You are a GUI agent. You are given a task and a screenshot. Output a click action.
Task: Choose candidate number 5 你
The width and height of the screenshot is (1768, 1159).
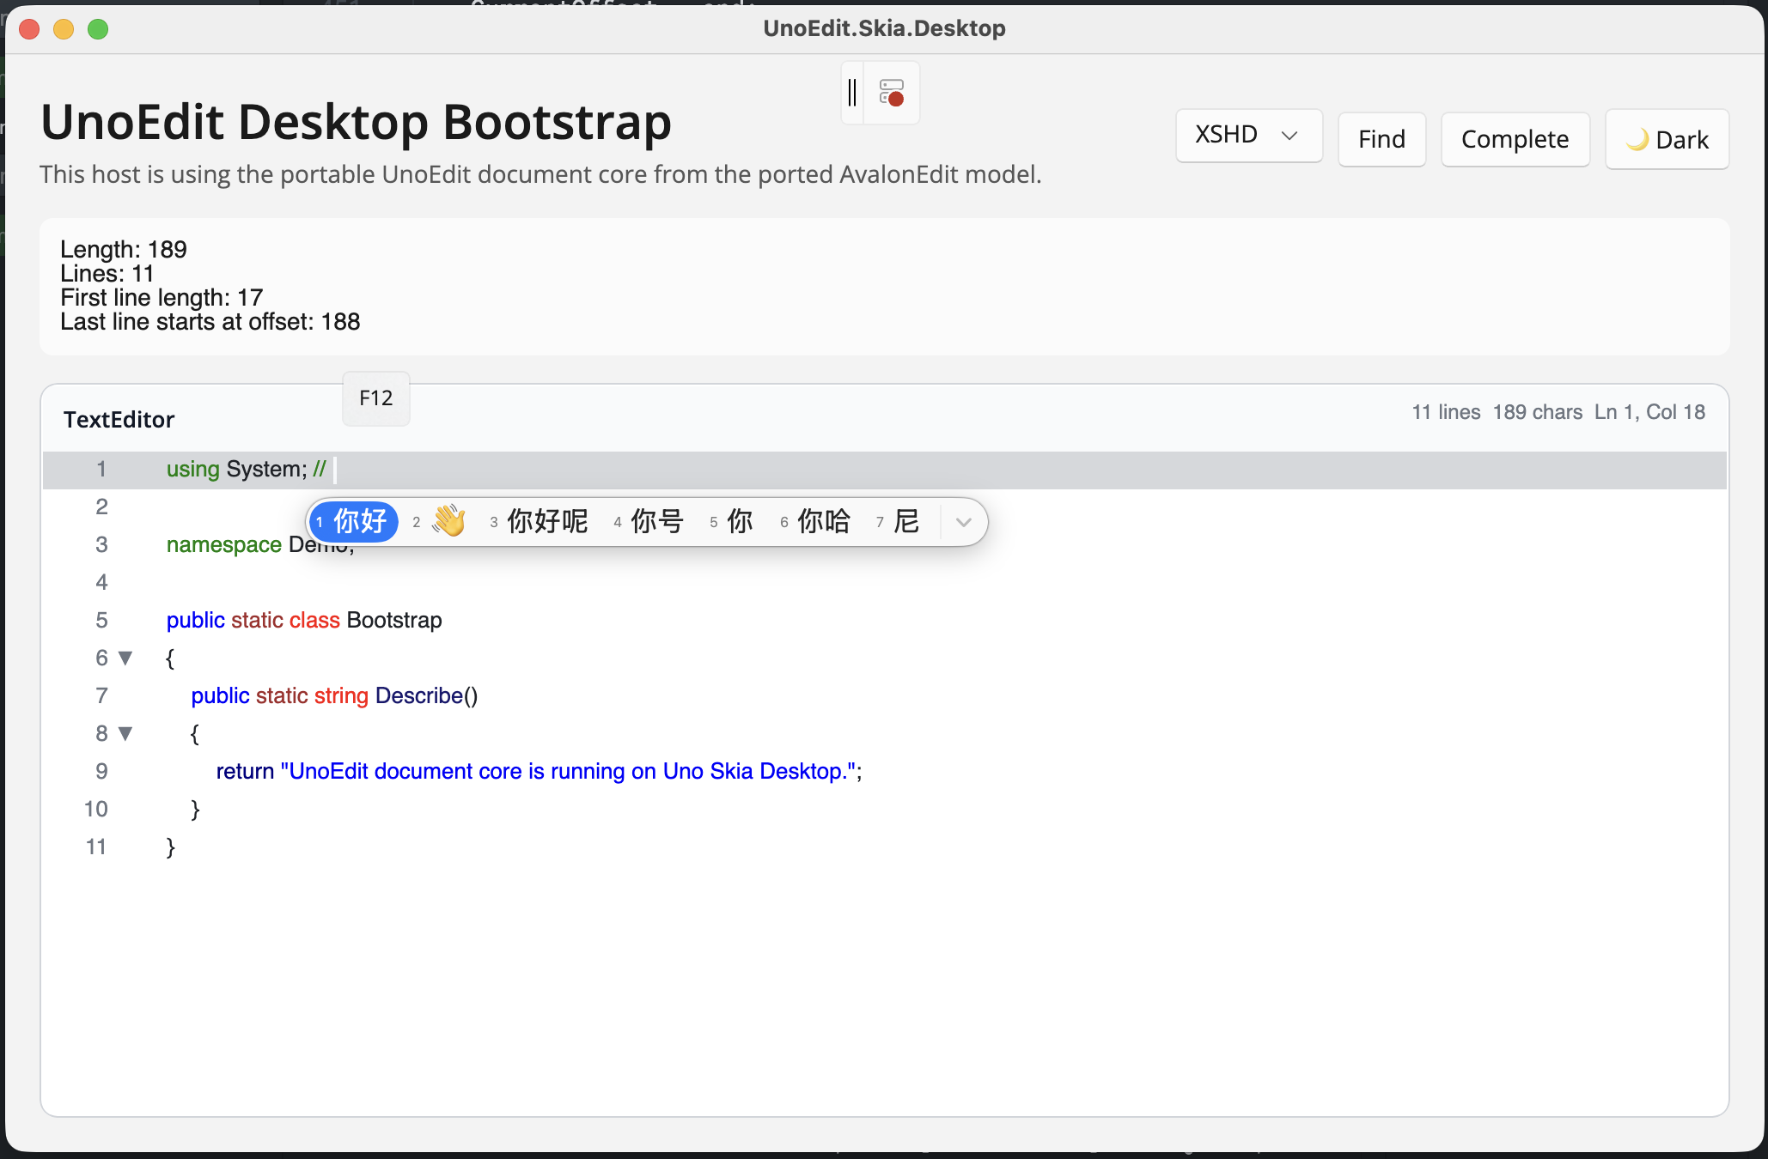click(732, 521)
